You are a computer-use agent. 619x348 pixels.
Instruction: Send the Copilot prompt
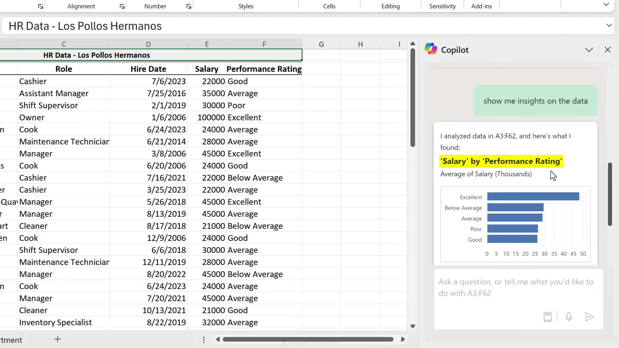point(589,317)
